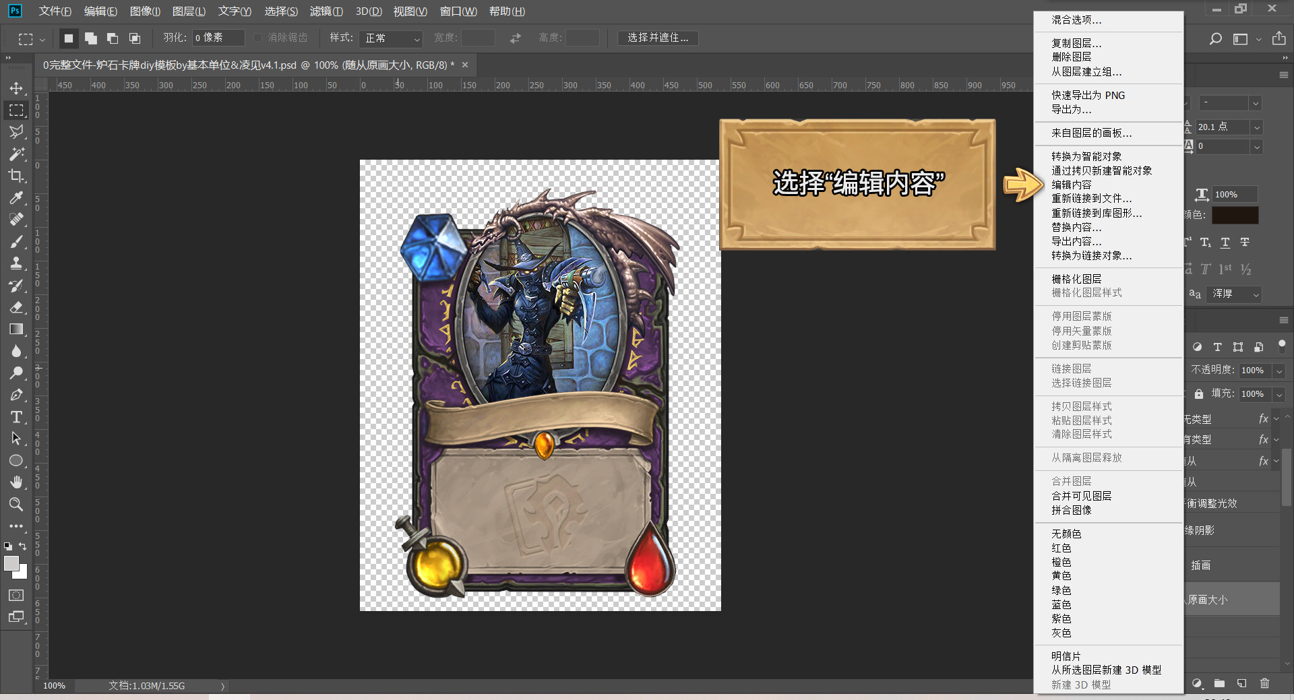Reset default foreground and background colors

[7, 546]
